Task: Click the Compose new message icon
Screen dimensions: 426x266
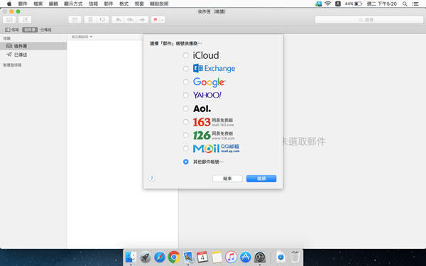Action: [x=25, y=20]
